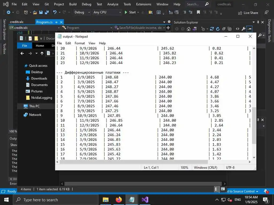This screenshot has height=205, width=274.
Task: Switch to the creditcalc editor tab
Action: pos(17,22)
